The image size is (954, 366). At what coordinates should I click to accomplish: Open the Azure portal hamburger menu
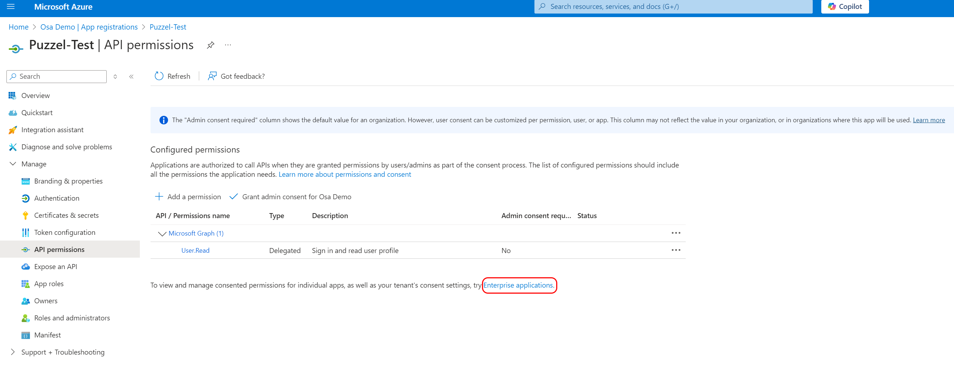(x=11, y=6)
